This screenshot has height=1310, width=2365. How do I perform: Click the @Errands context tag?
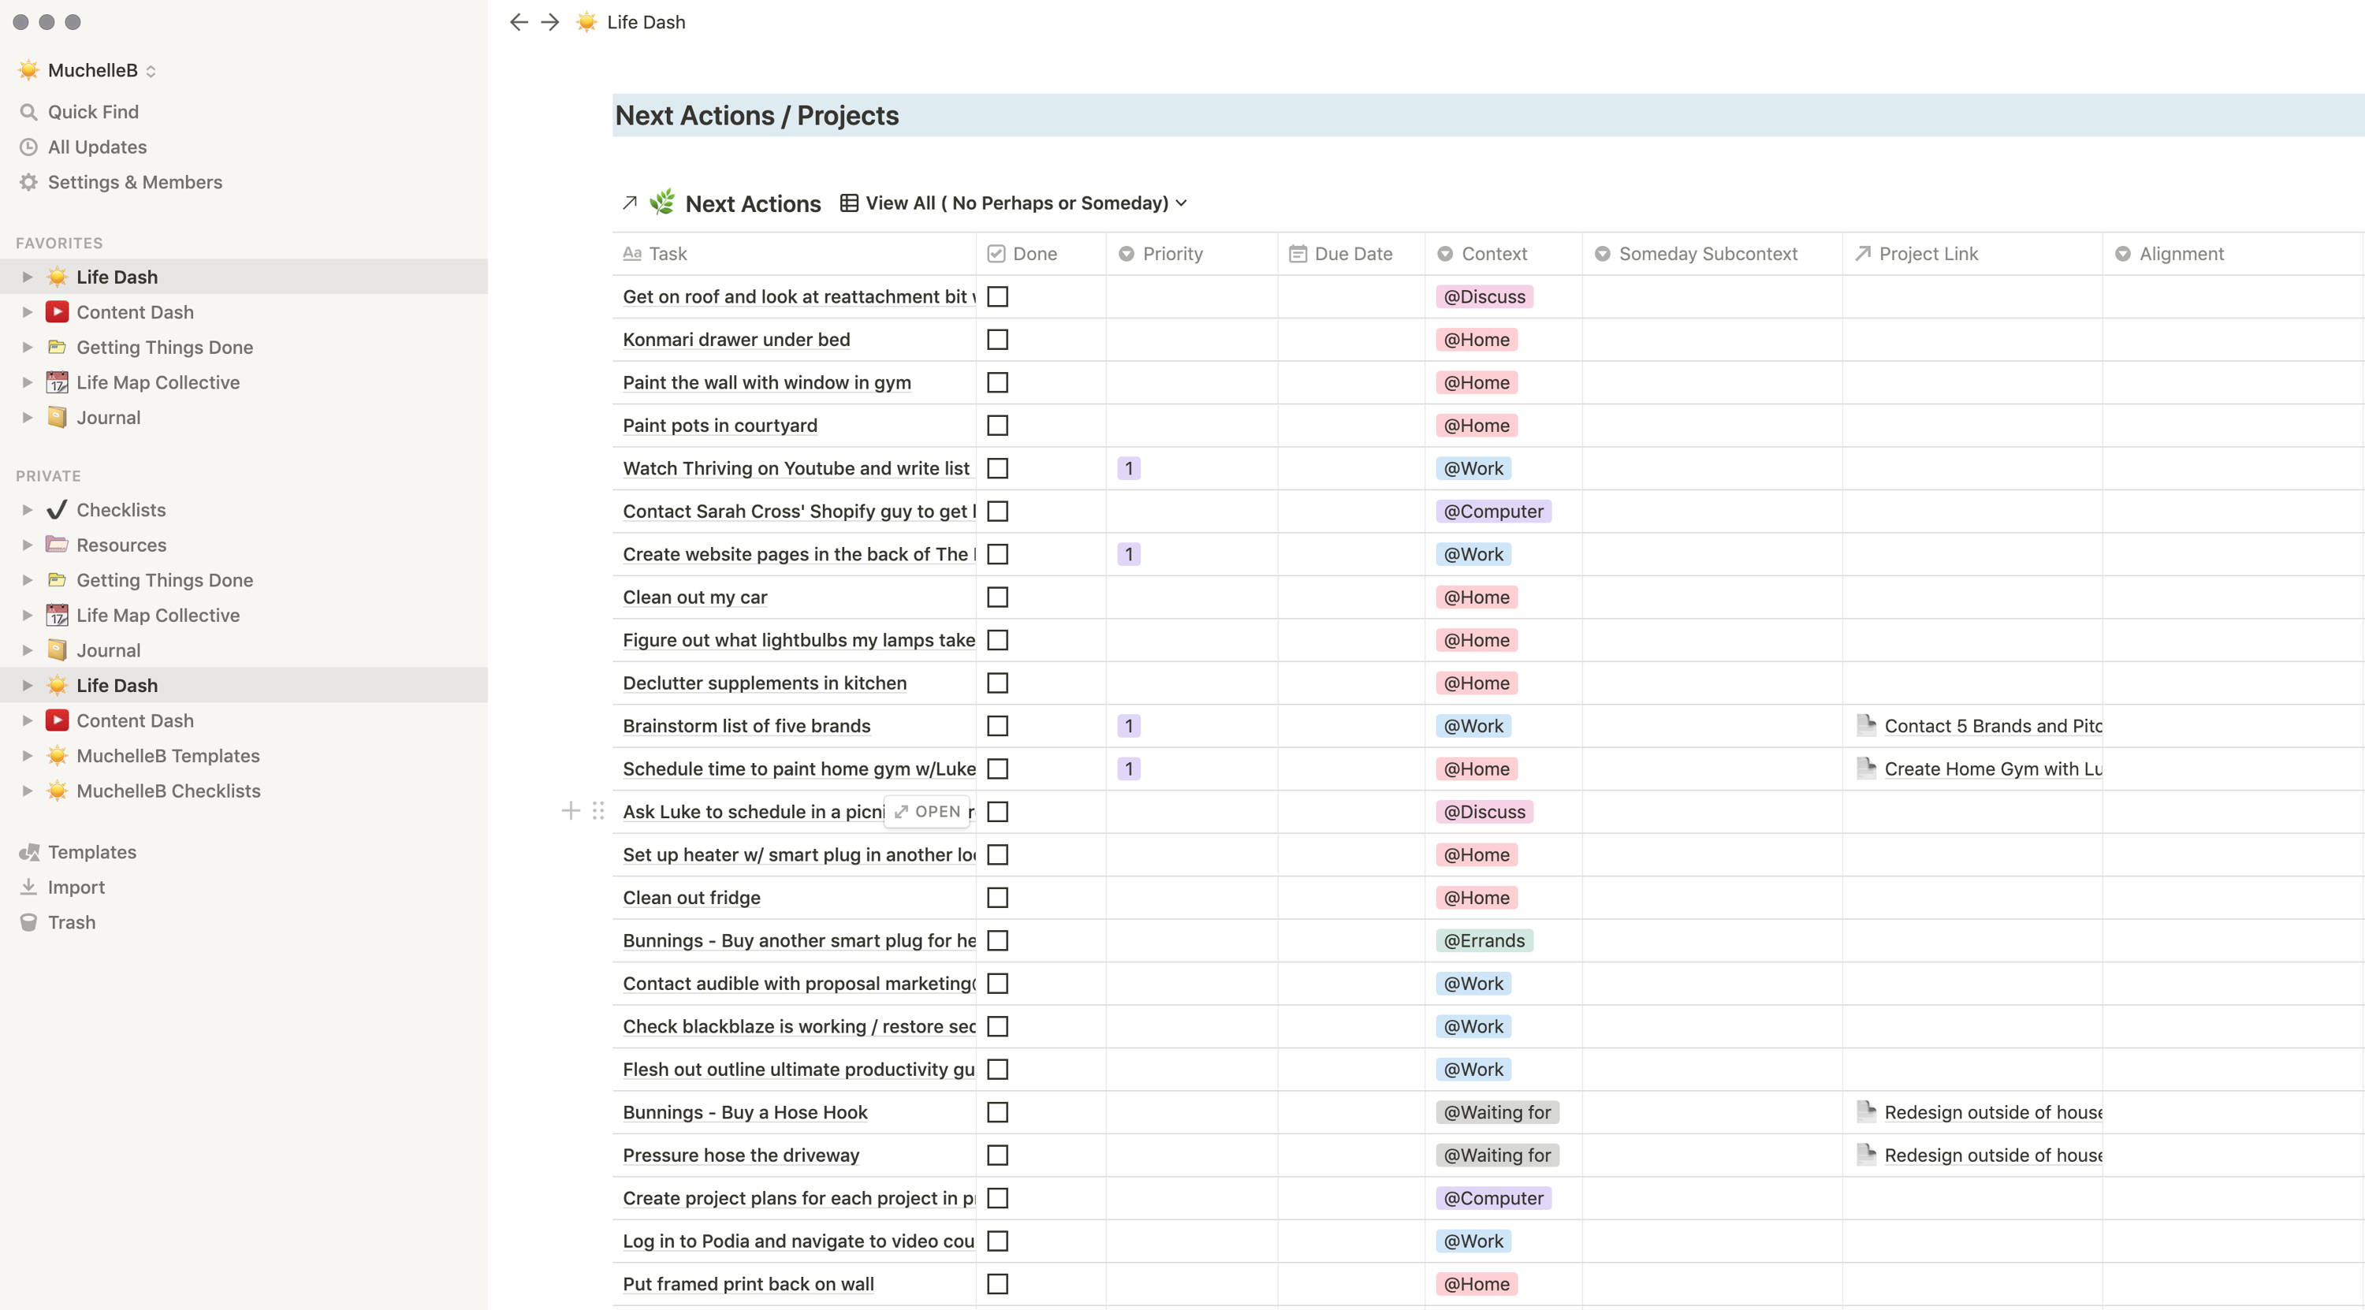(1484, 940)
